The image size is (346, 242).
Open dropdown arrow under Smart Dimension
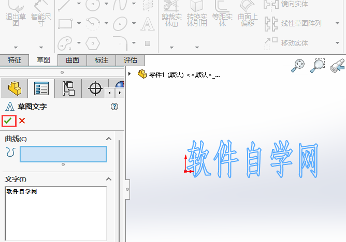[x=41, y=48]
